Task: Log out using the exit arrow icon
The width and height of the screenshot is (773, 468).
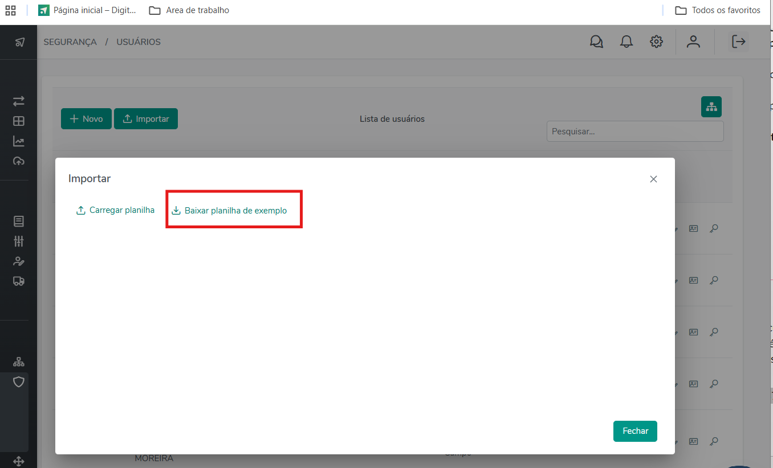Action: point(739,42)
